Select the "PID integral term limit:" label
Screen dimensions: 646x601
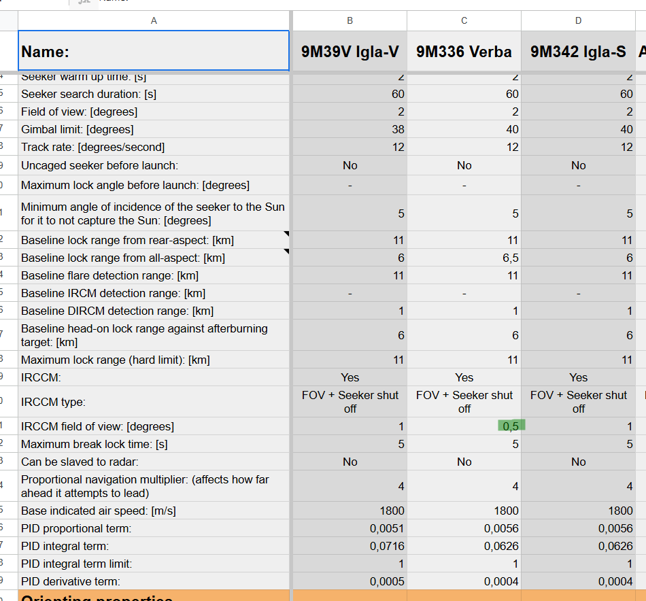77,564
